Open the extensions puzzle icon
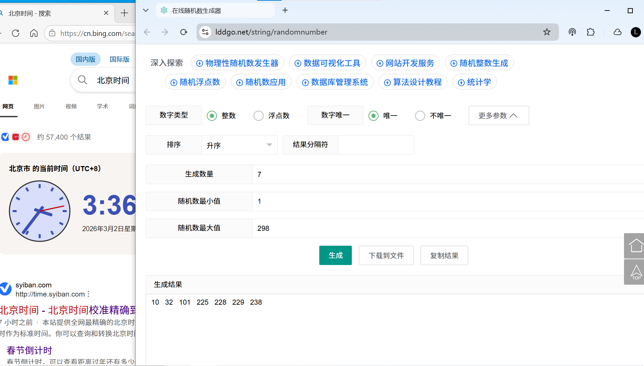Screen dimensions: 644x366 [x=590, y=32]
